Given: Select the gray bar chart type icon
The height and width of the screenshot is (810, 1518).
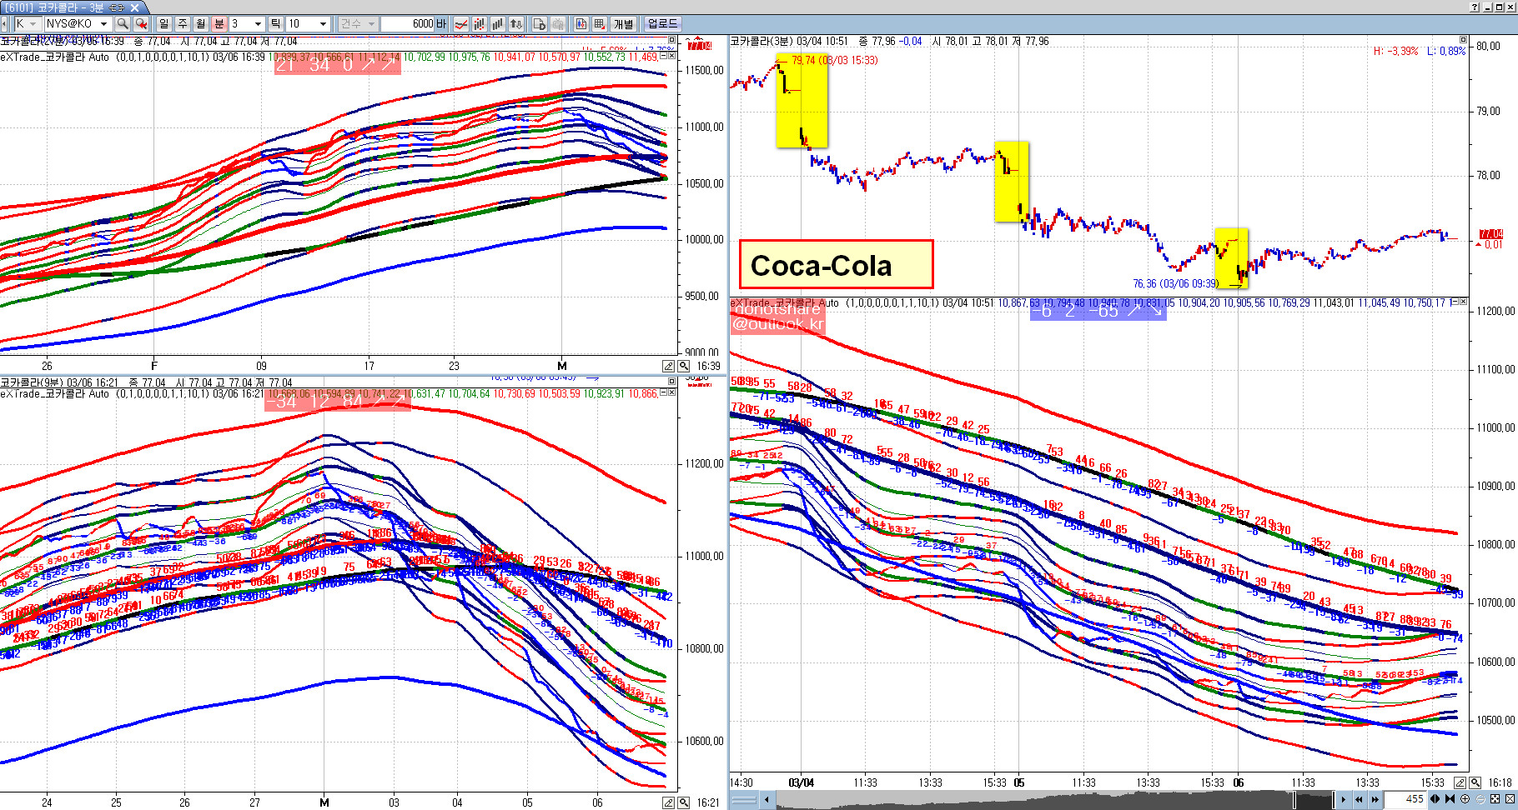Looking at the screenshot, I should pos(497,24).
